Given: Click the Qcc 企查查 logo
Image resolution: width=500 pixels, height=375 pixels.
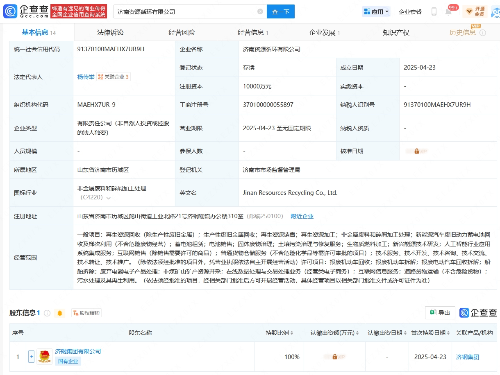Looking at the screenshot, I should click(26, 11).
